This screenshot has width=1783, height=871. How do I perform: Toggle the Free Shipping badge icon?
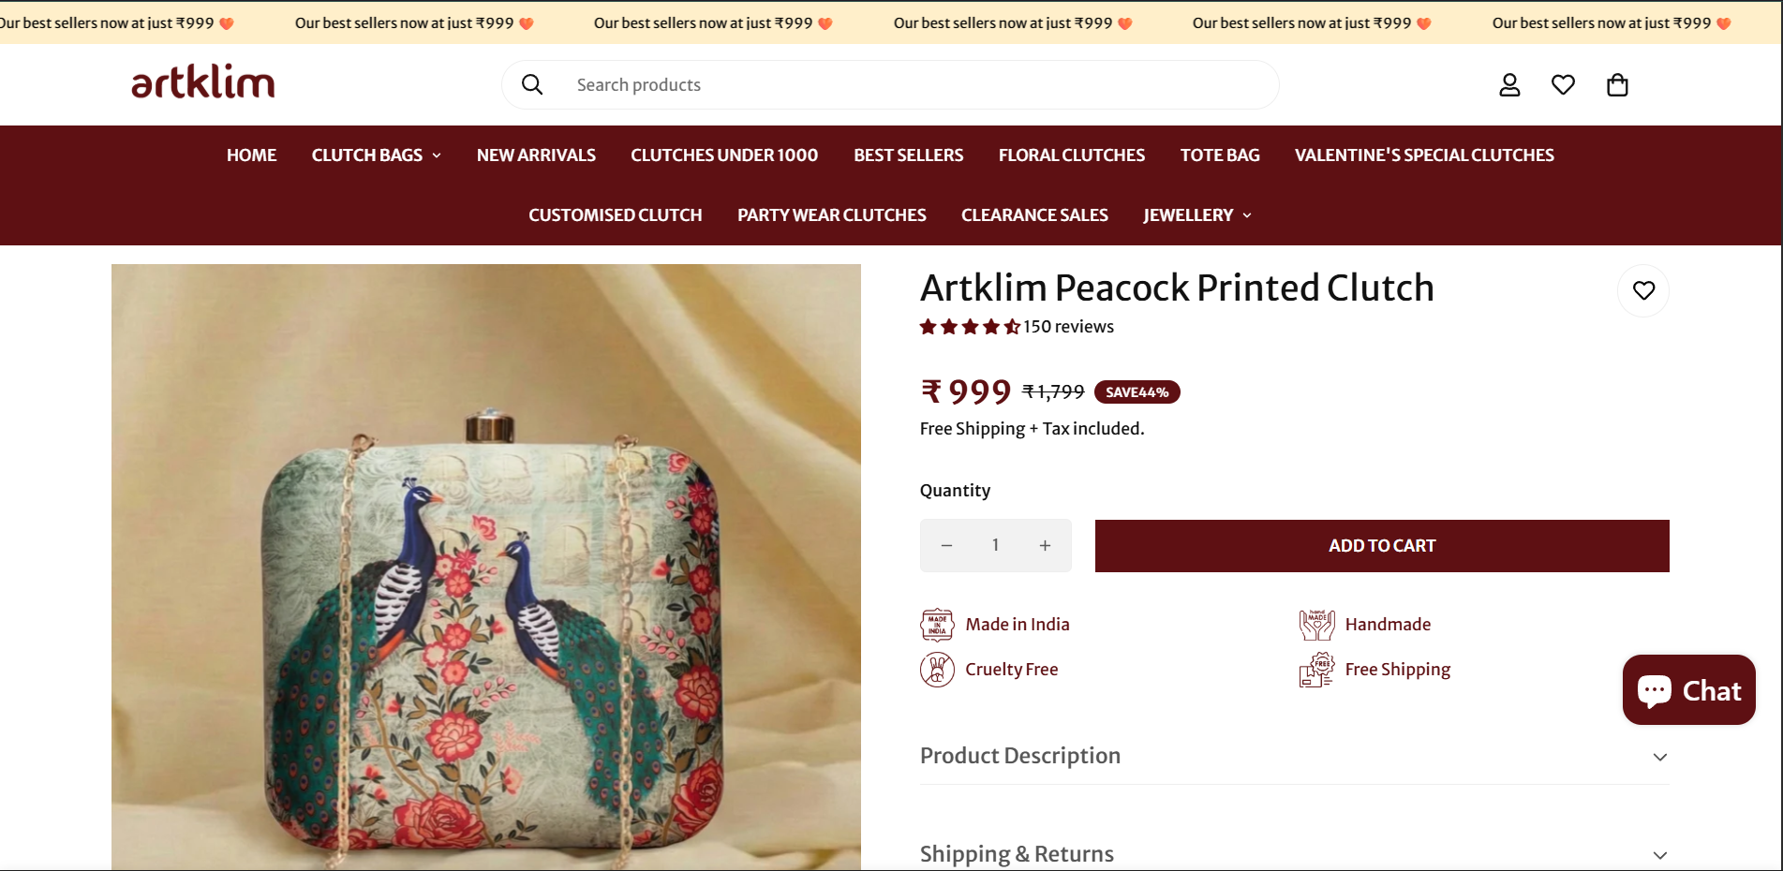1317,669
